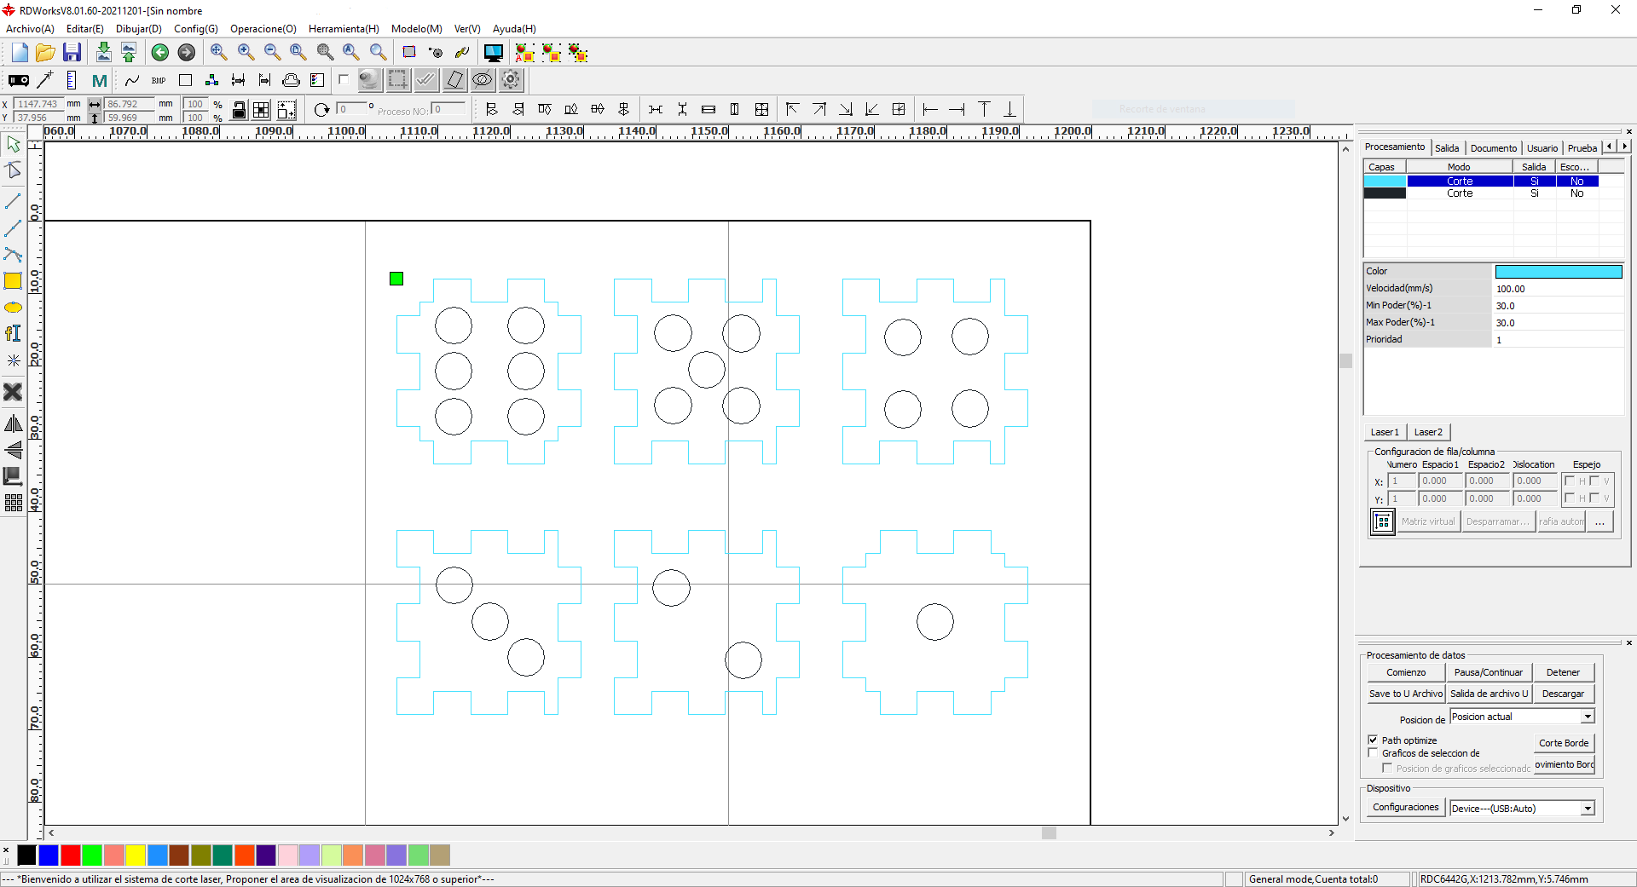Viewport: 1637px width, 887px height.
Task: Open the Archivo(A) menu
Action: (x=30, y=29)
